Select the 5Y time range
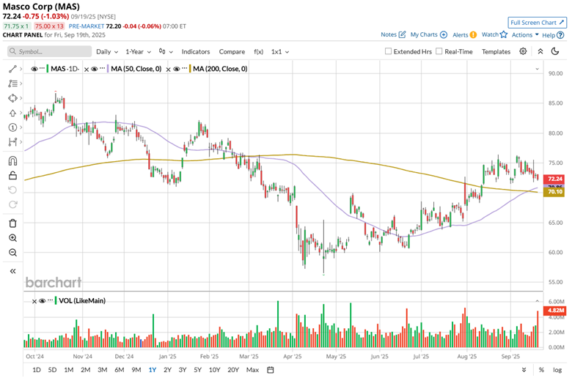 tap(197, 370)
